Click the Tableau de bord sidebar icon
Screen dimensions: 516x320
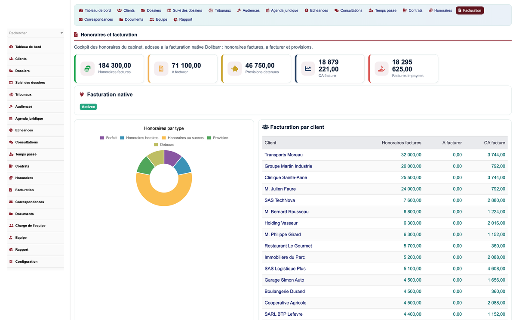click(x=11, y=47)
